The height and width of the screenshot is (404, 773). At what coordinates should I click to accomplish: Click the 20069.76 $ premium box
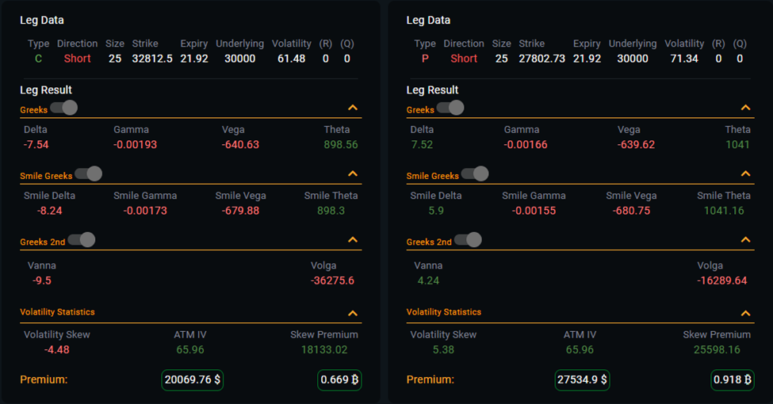coord(193,380)
